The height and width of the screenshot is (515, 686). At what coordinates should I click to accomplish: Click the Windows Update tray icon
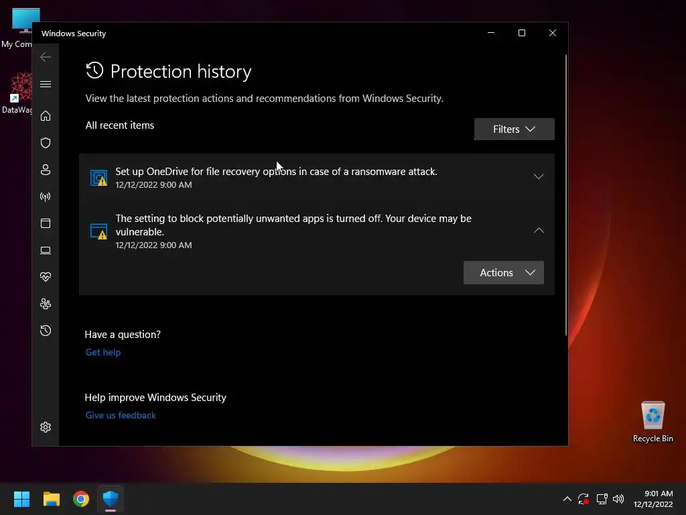584,499
